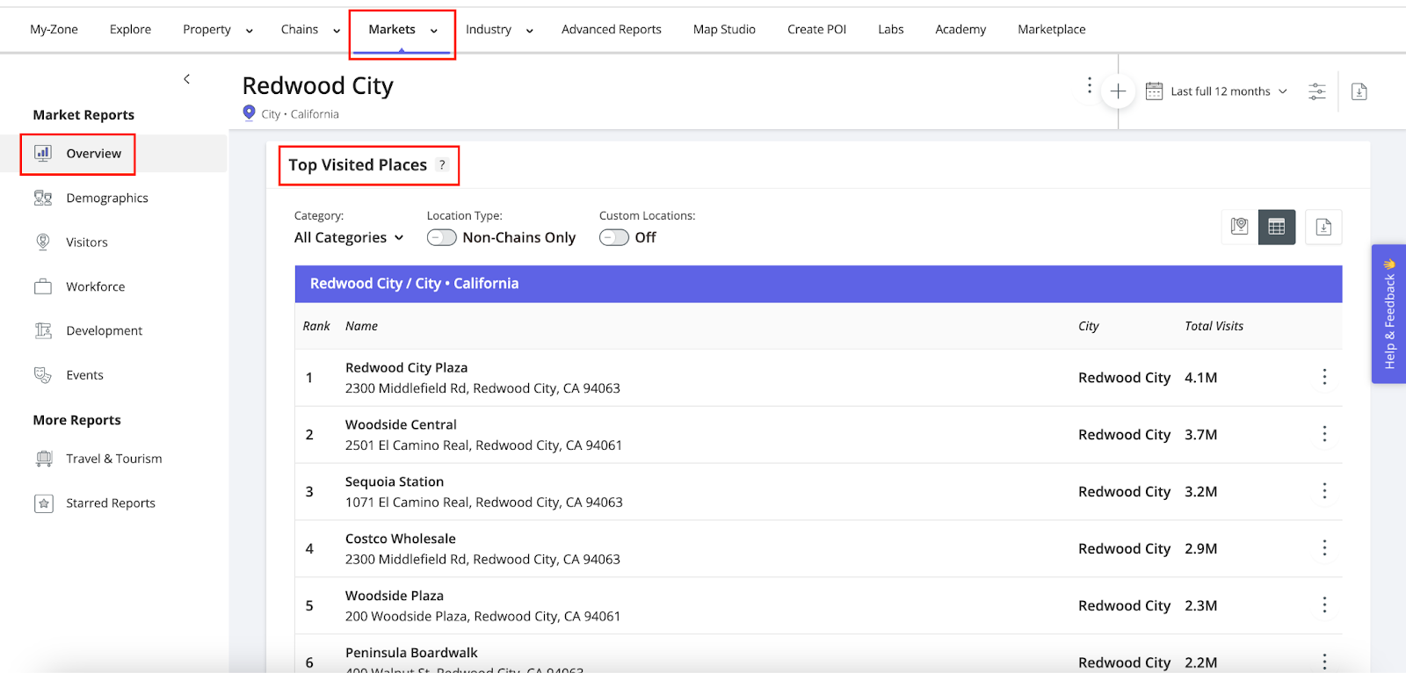Screen dimensions: 1406x673
Task: Expand the Property menu arrow
Action: tap(249, 31)
